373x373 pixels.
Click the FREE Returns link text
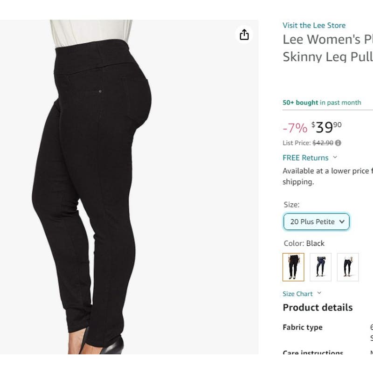305,158
